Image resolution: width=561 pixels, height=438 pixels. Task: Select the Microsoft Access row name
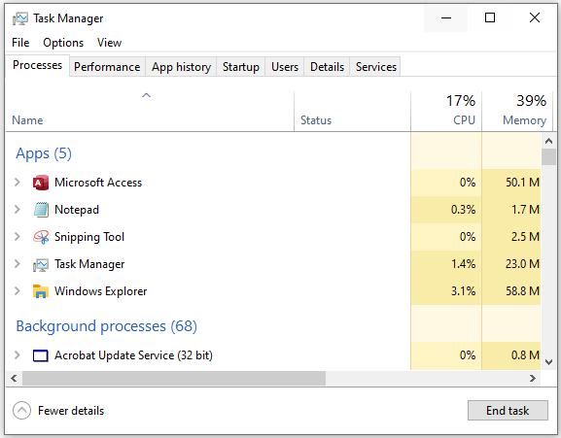tap(98, 183)
